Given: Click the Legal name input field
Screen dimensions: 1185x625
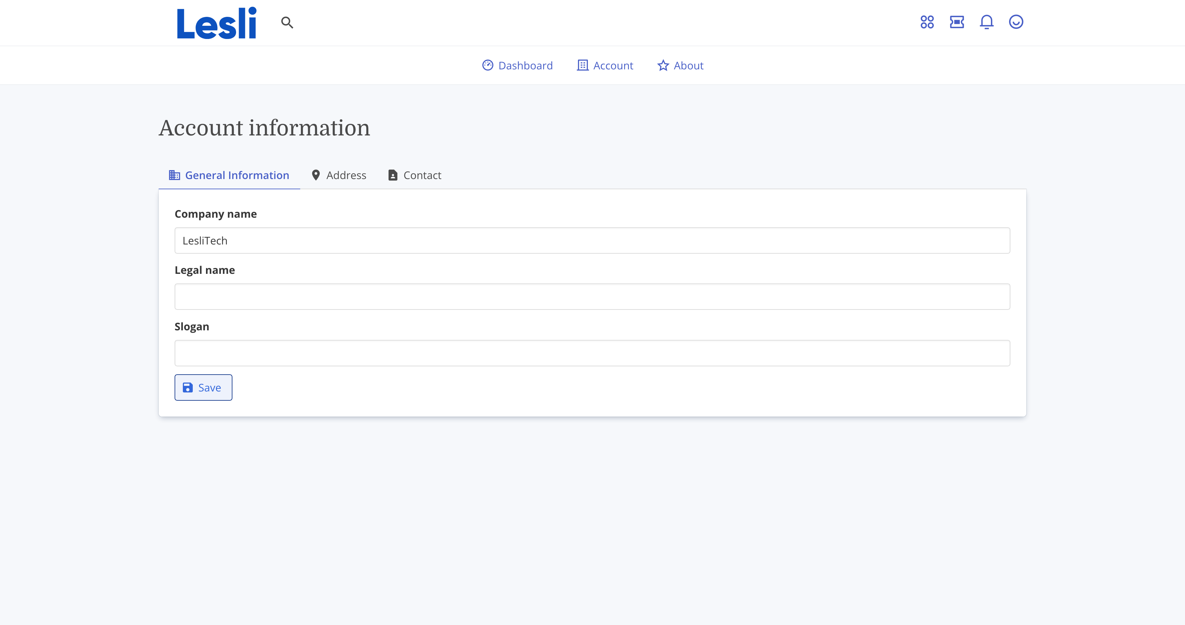Looking at the screenshot, I should [592, 296].
